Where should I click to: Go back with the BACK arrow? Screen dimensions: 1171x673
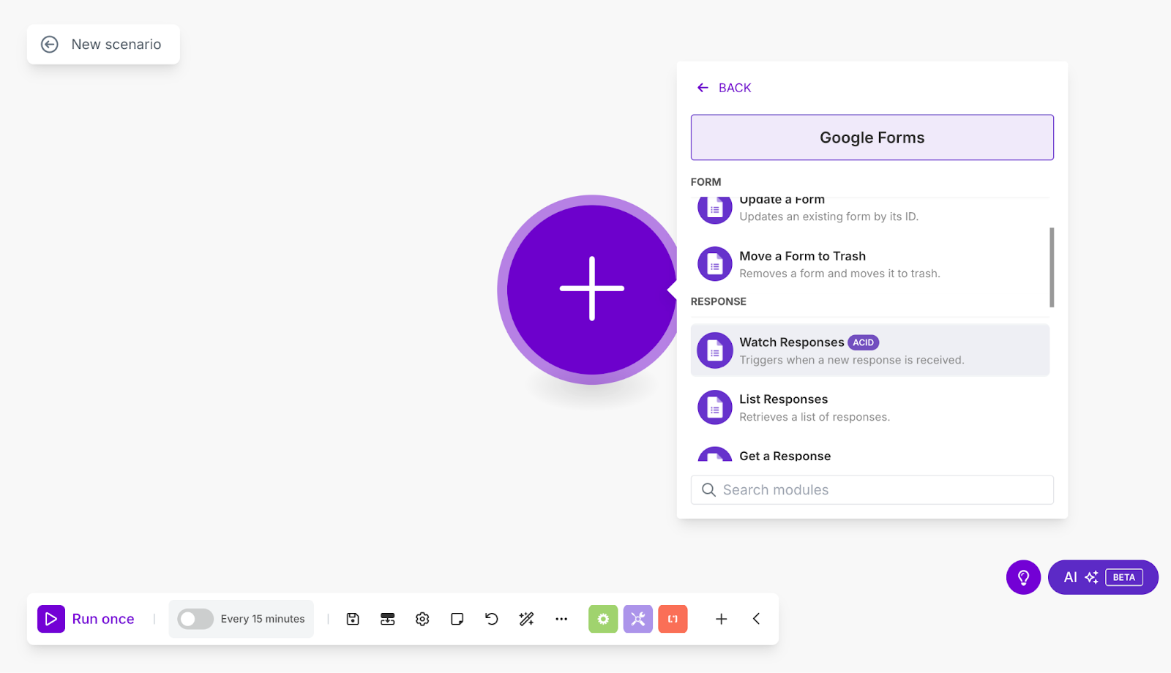point(723,87)
